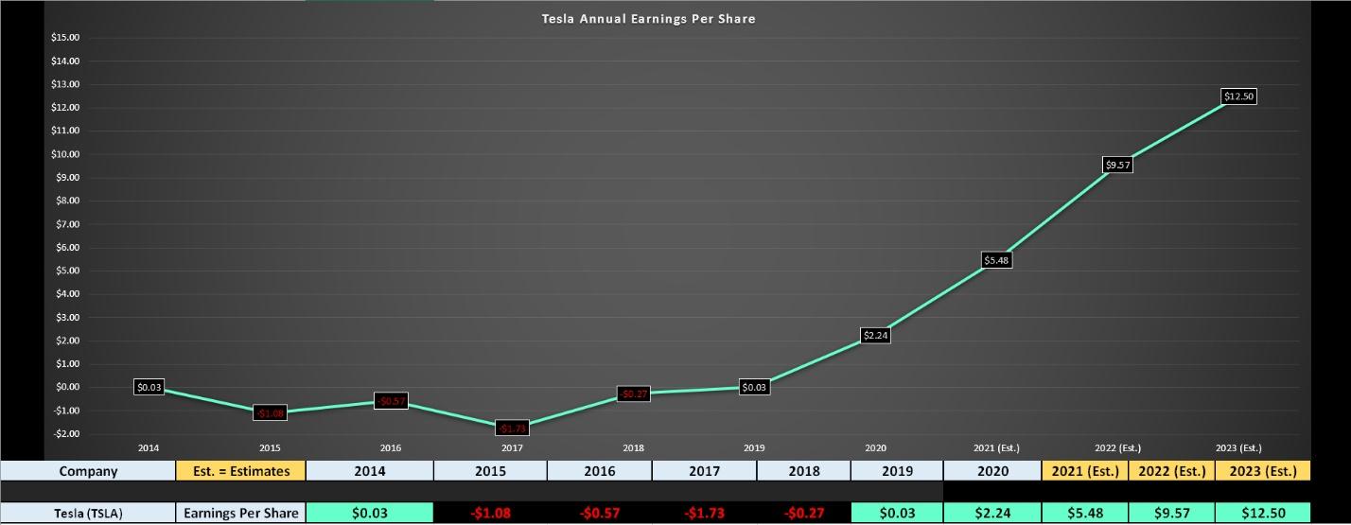
Task: Select the green $2.24 table cell
Action: (992, 513)
